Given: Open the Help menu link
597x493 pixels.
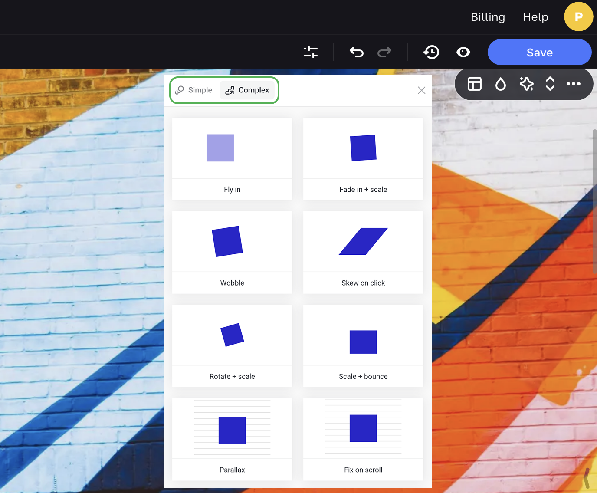Looking at the screenshot, I should coord(535,17).
